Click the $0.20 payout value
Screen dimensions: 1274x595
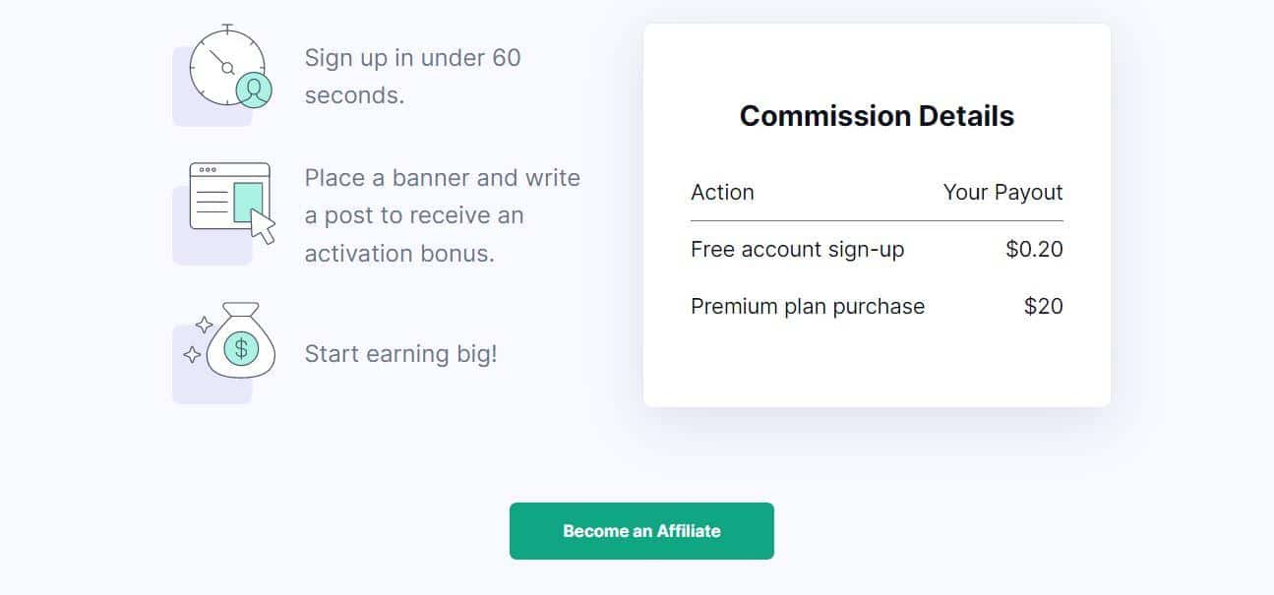pos(1034,250)
